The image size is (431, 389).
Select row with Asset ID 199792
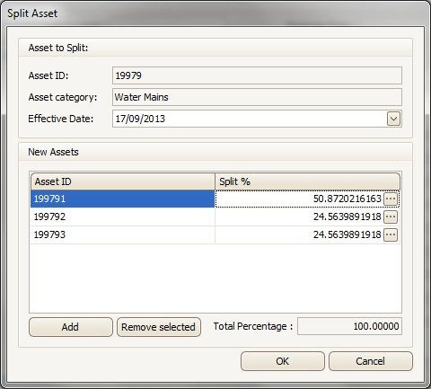[x=122, y=217]
